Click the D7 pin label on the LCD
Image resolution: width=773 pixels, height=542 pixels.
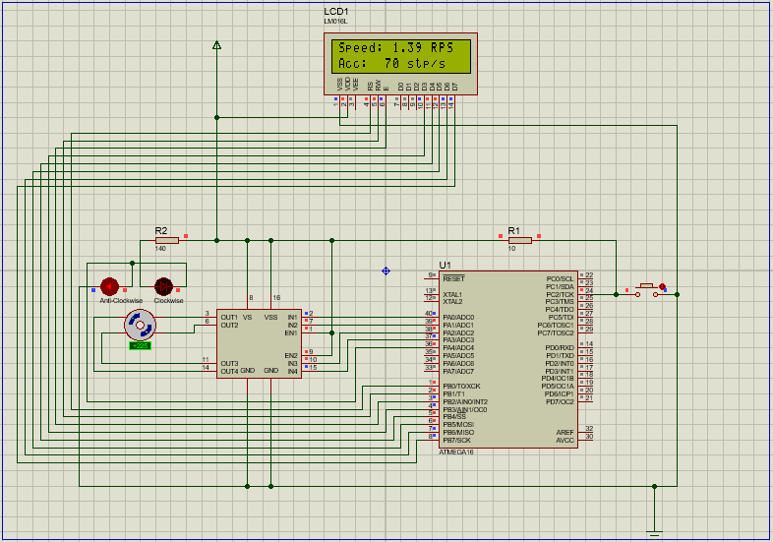point(455,87)
